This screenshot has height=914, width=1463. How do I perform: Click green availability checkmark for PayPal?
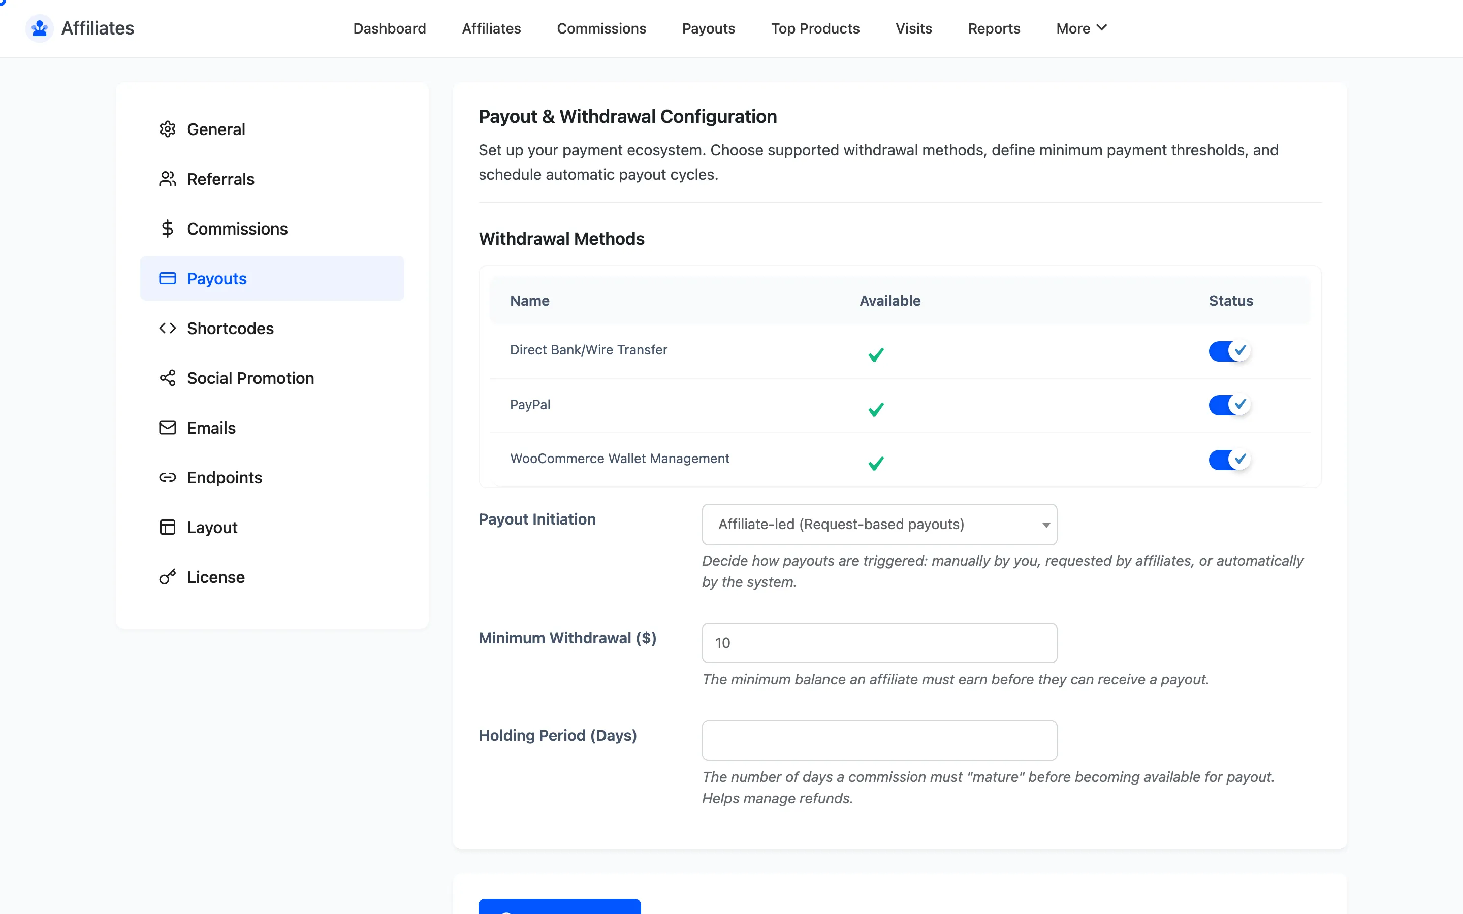[876, 409]
